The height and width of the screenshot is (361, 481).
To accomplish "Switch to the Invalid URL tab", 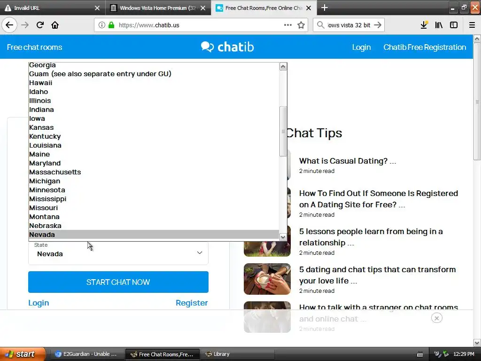I will point(52,8).
